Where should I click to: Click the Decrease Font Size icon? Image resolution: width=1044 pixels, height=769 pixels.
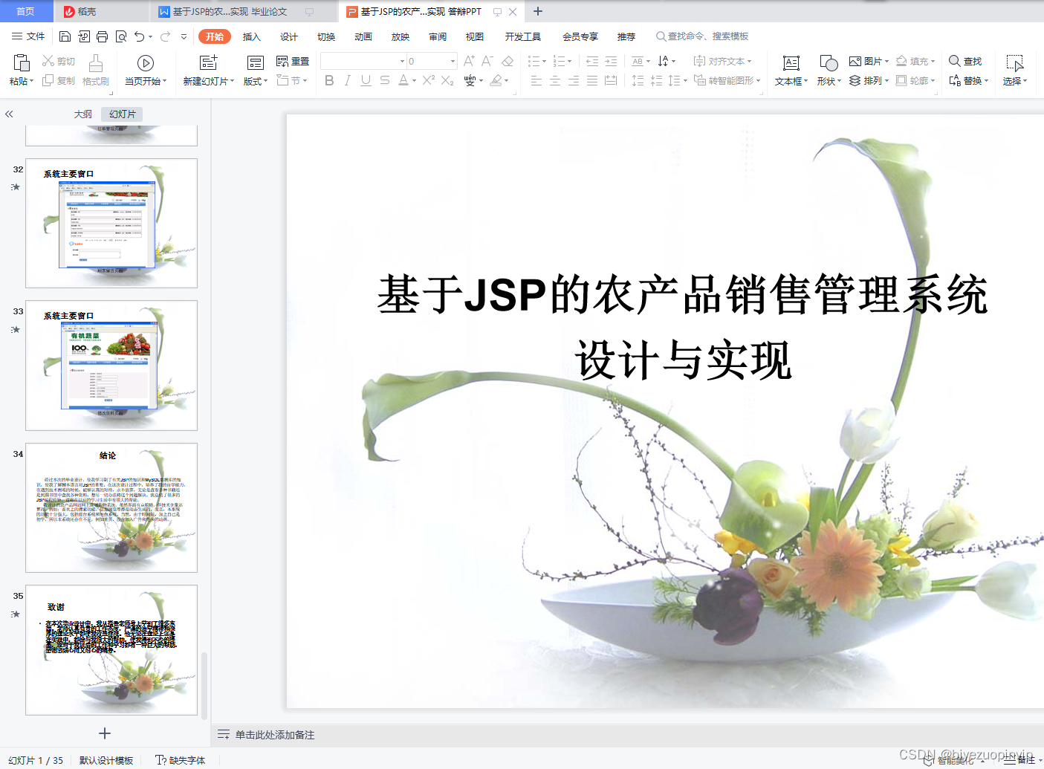pyautogui.click(x=487, y=61)
